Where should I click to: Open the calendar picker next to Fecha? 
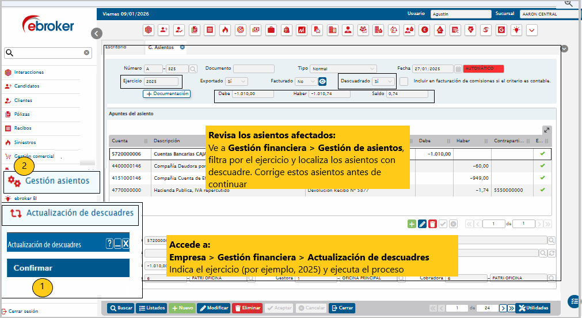(458, 69)
